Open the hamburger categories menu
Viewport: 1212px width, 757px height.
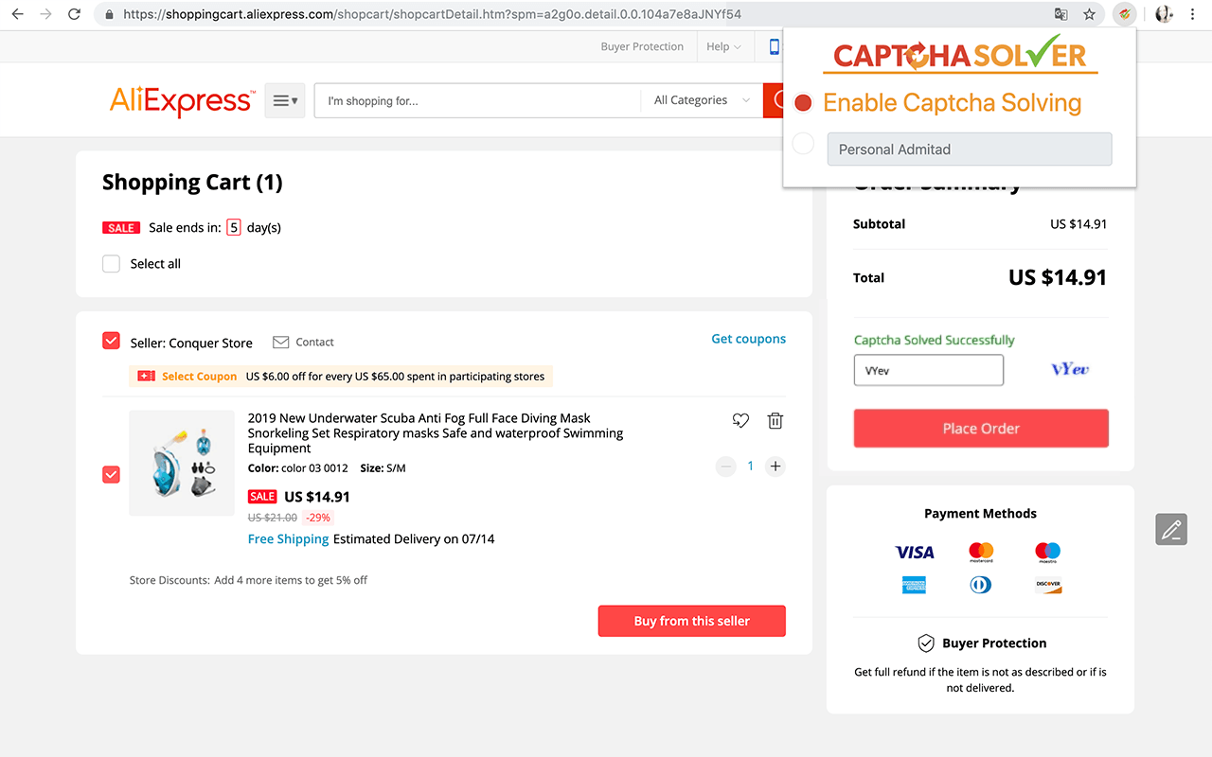[x=285, y=100]
